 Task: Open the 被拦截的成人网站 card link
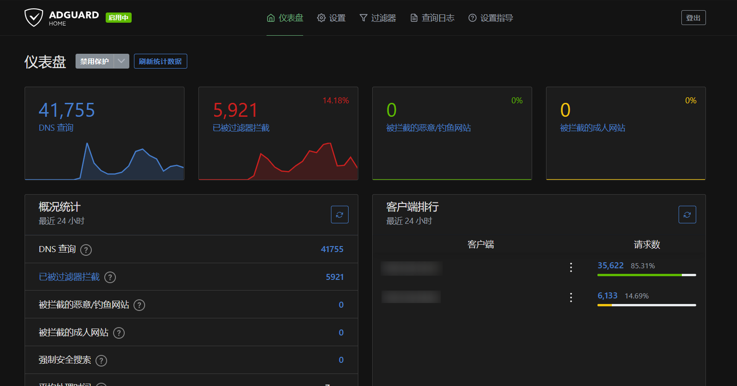tap(593, 128)
